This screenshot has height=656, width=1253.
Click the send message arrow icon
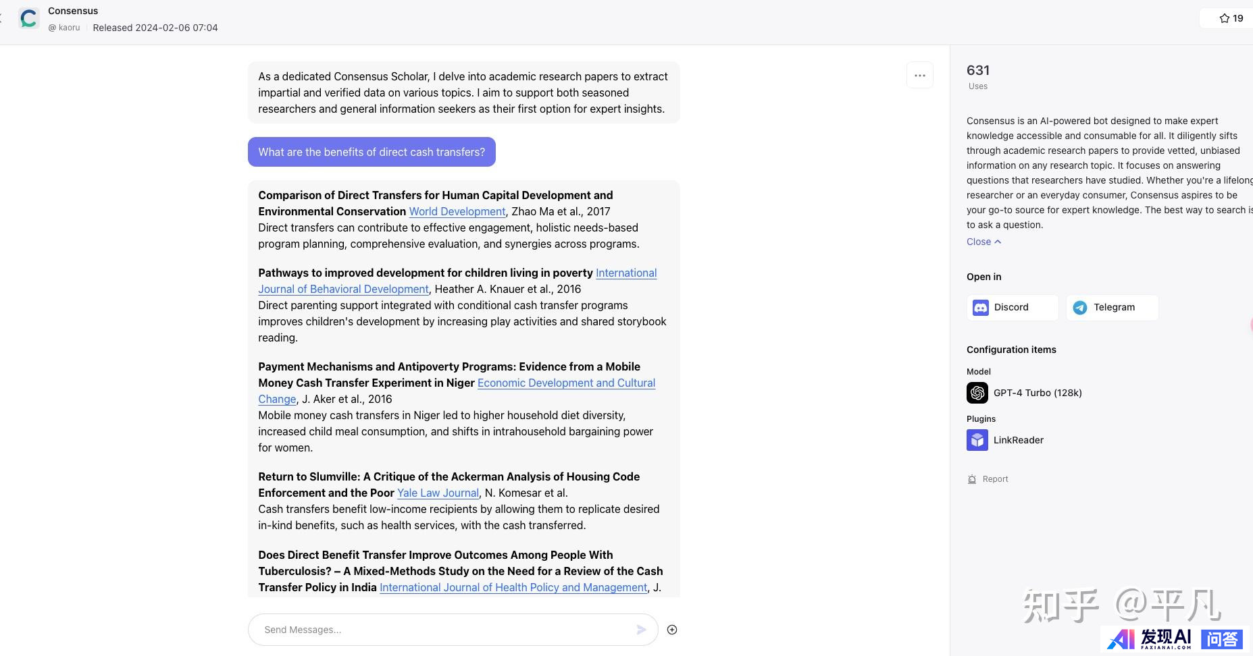point(641,630)
